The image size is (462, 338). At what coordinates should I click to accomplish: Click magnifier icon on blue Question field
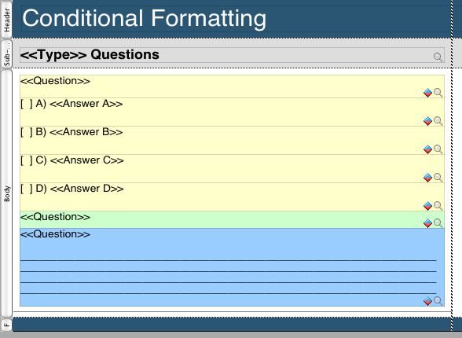coord(438,301)
